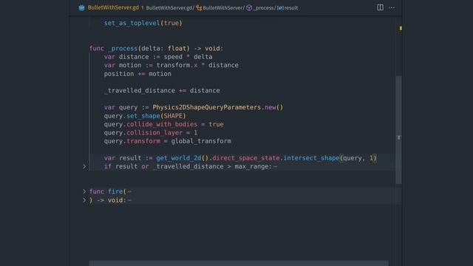Viewport: 473px width, 266px height.
Task: Click '_process' function name in code
Action: (x=123, y=49)
